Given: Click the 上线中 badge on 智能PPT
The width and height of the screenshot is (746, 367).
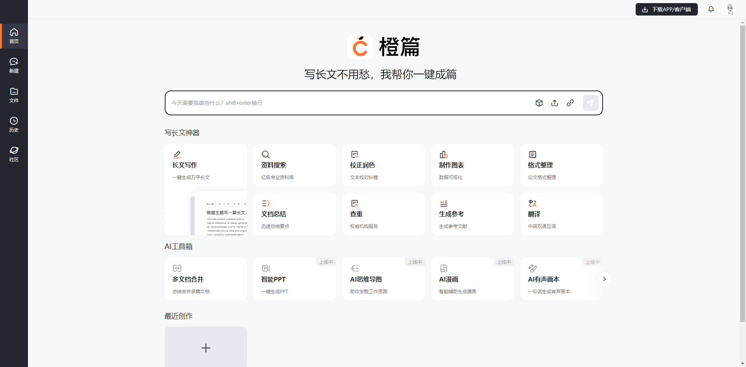Looking at the screenshot, I should point(326,262).
